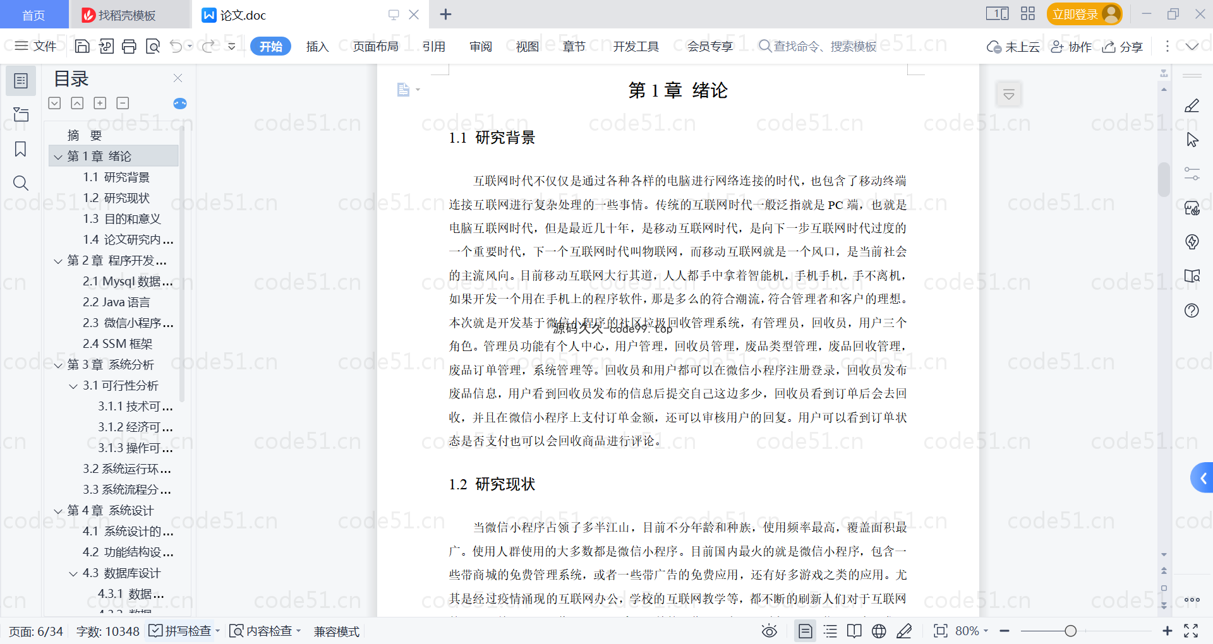This screenshot has height=644, width=1213.
Task: Open the 视图 ribbon tab
Action: click(527, 46)
